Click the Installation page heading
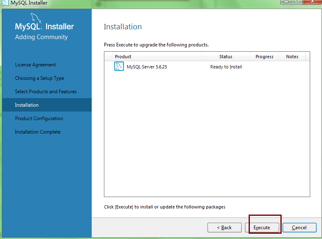Viewport: 322px width, 239px height. [x=123, y=27]
